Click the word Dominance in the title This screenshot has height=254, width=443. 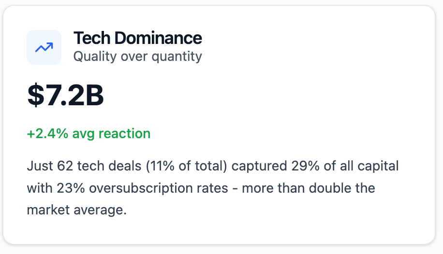pyautogui.click(x=158, y=38)
